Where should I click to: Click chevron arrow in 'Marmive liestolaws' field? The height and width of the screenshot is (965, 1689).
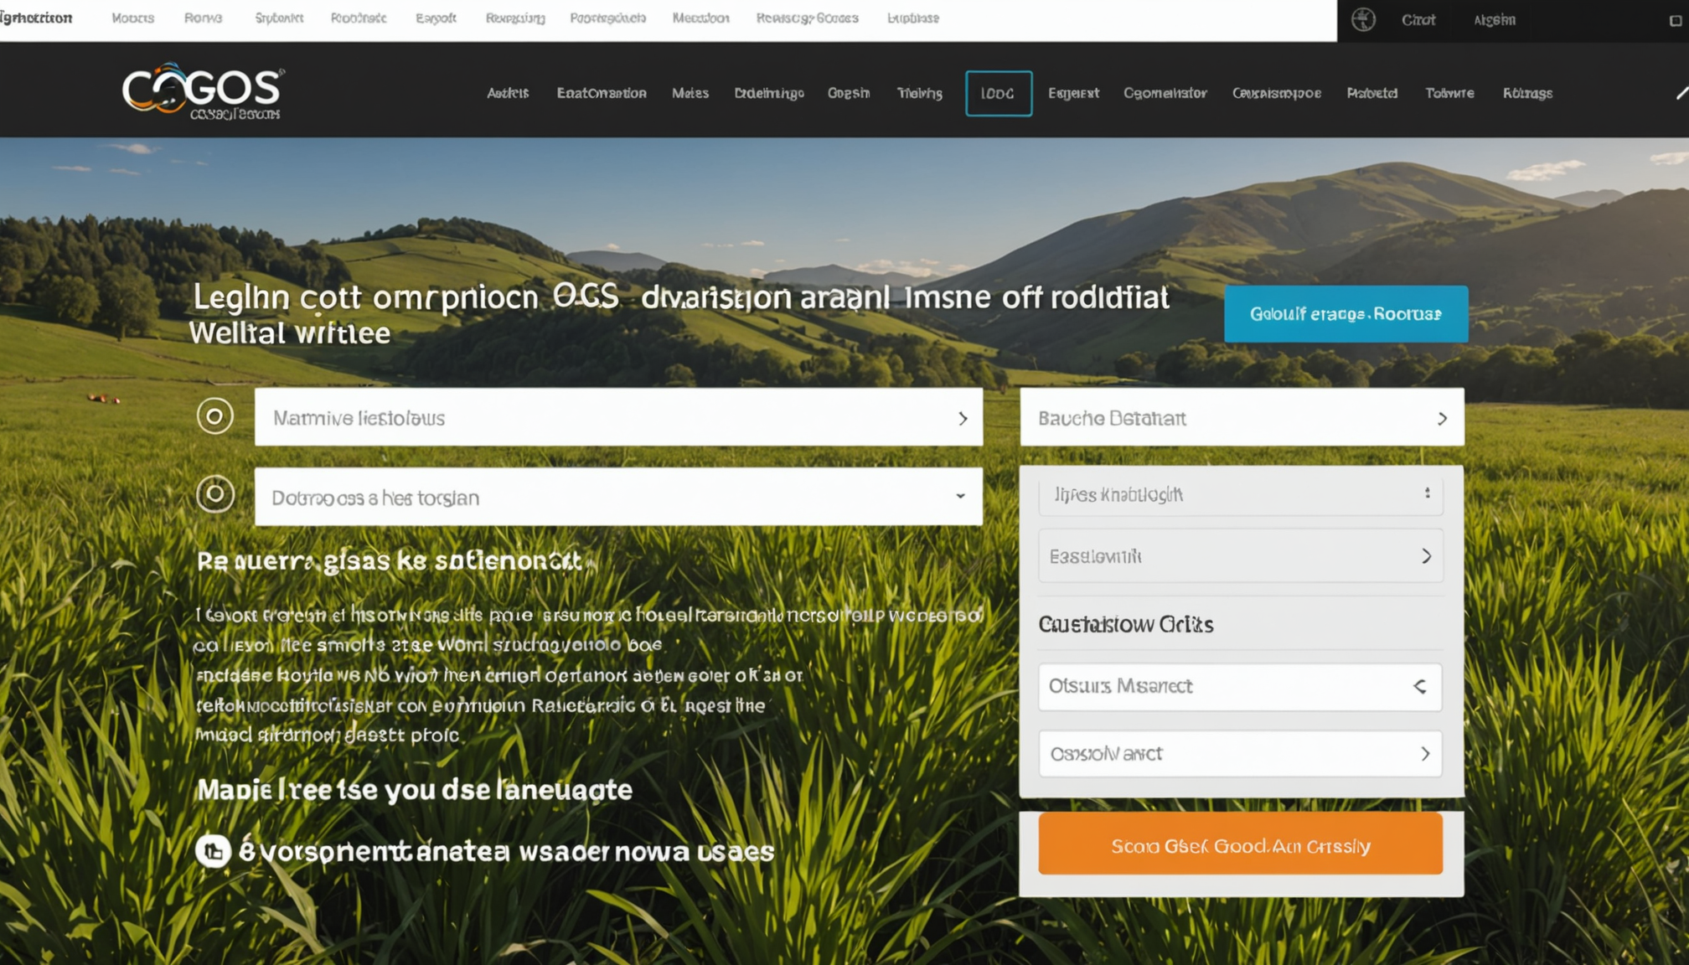pyautogui.click(x=963, y=418)
